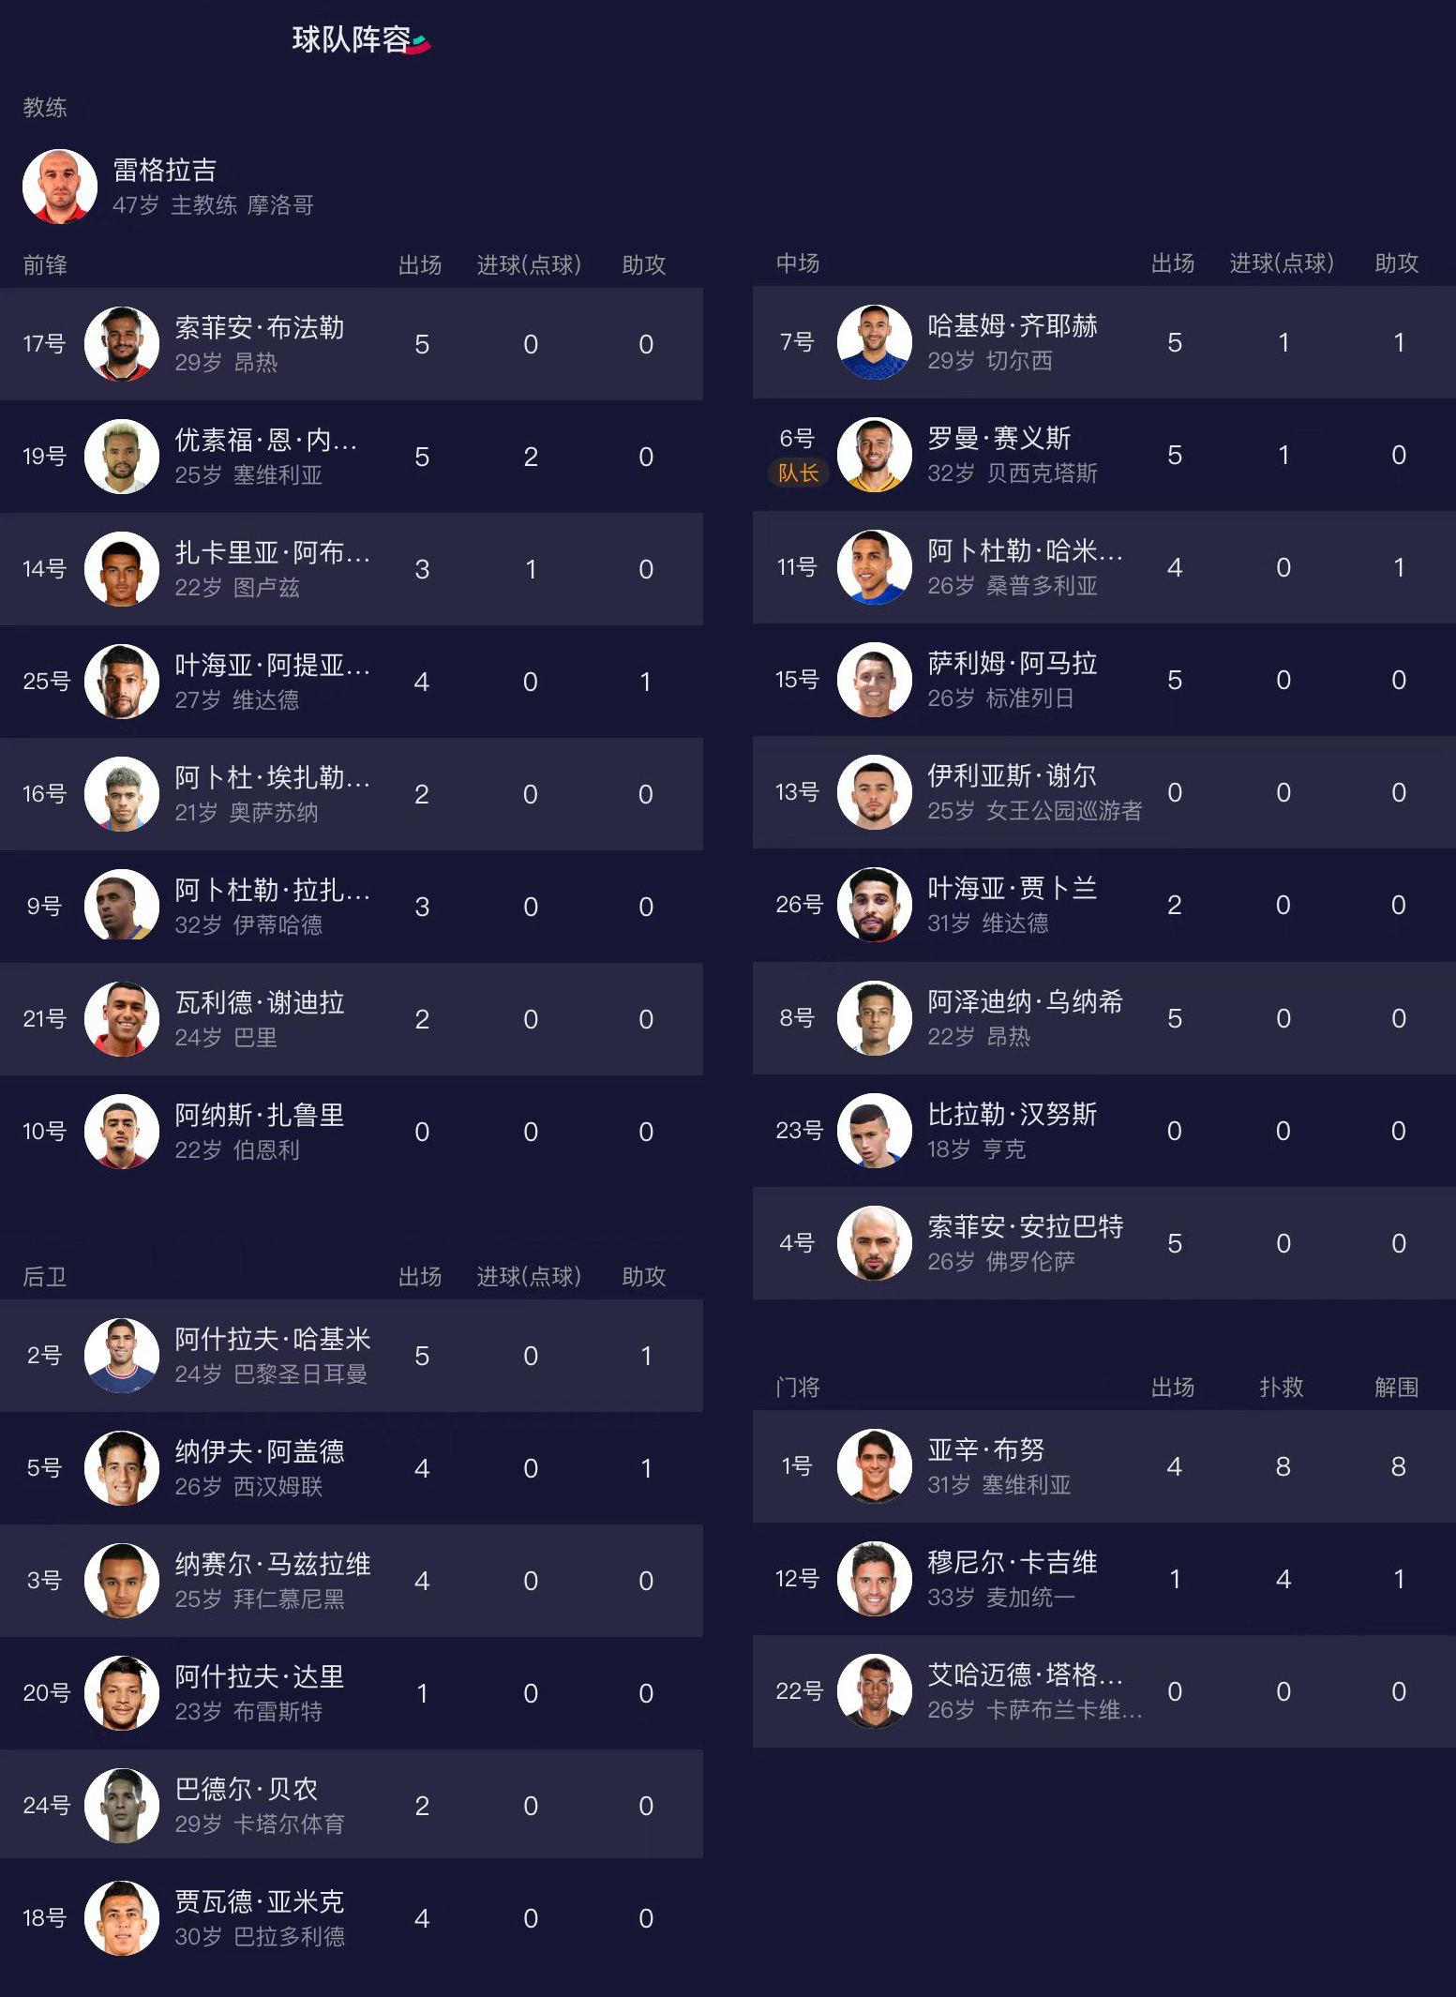1456x1997 pixels.
Task: Select 比拉勒·汉努斯's thumbnail
Action: click(874, 1131)
